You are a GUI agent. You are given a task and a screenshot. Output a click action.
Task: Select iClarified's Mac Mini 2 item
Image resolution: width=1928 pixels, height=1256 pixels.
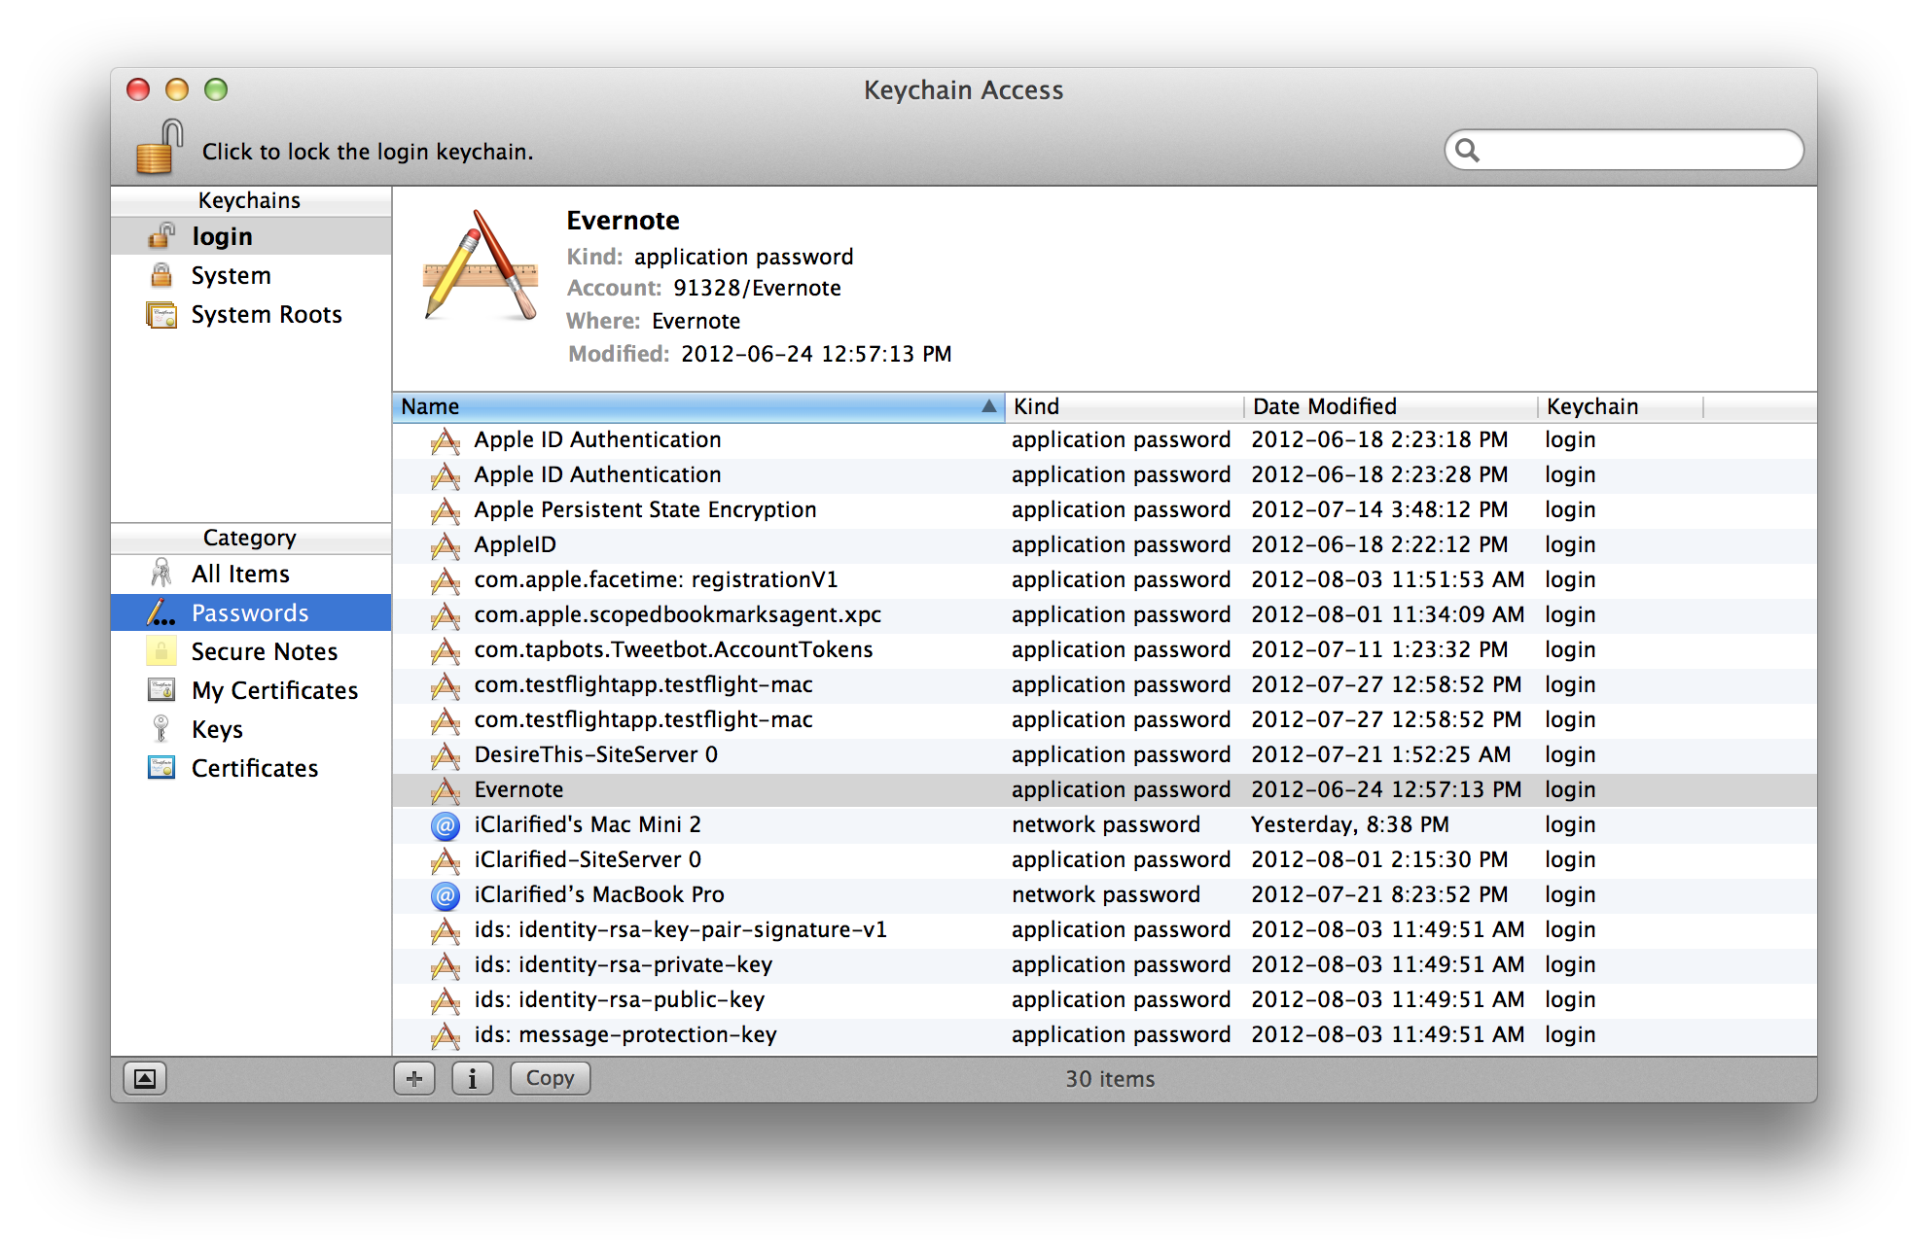[x=1105, y=824]
